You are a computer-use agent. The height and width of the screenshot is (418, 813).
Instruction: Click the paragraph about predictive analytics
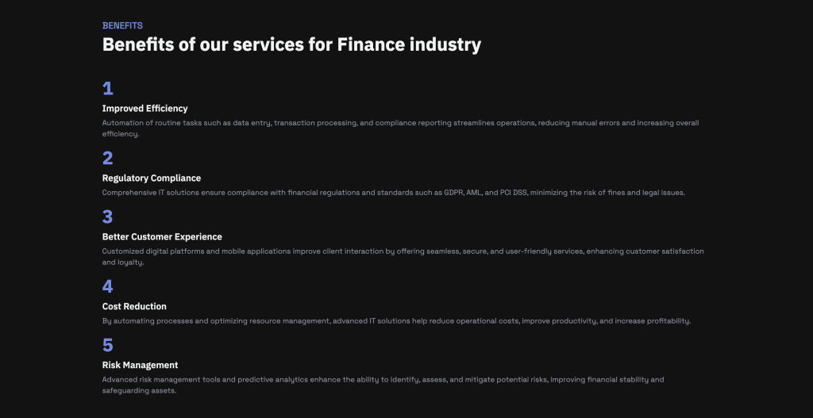(383, 385)
